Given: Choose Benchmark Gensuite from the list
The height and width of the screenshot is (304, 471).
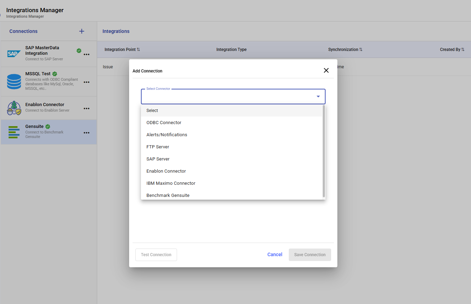Looking at the screenshot, I should 232,195.
